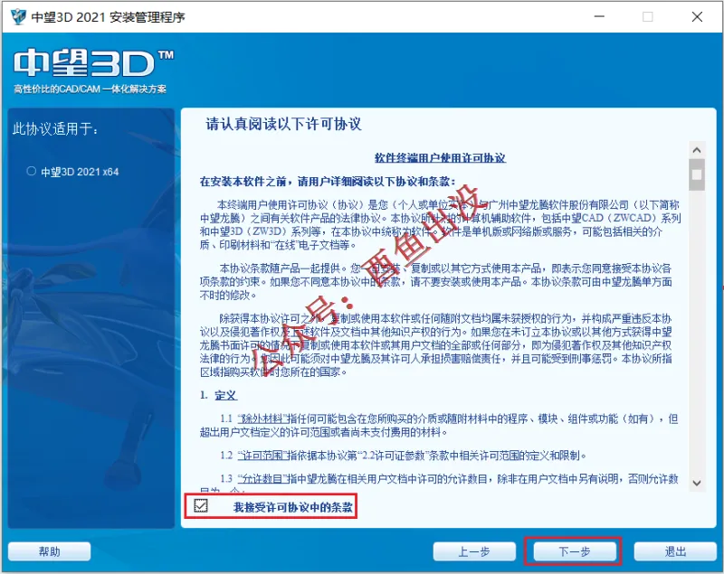Click the 中望3D installer icon in title bar

pyautogui.click(x=18, y=17)
